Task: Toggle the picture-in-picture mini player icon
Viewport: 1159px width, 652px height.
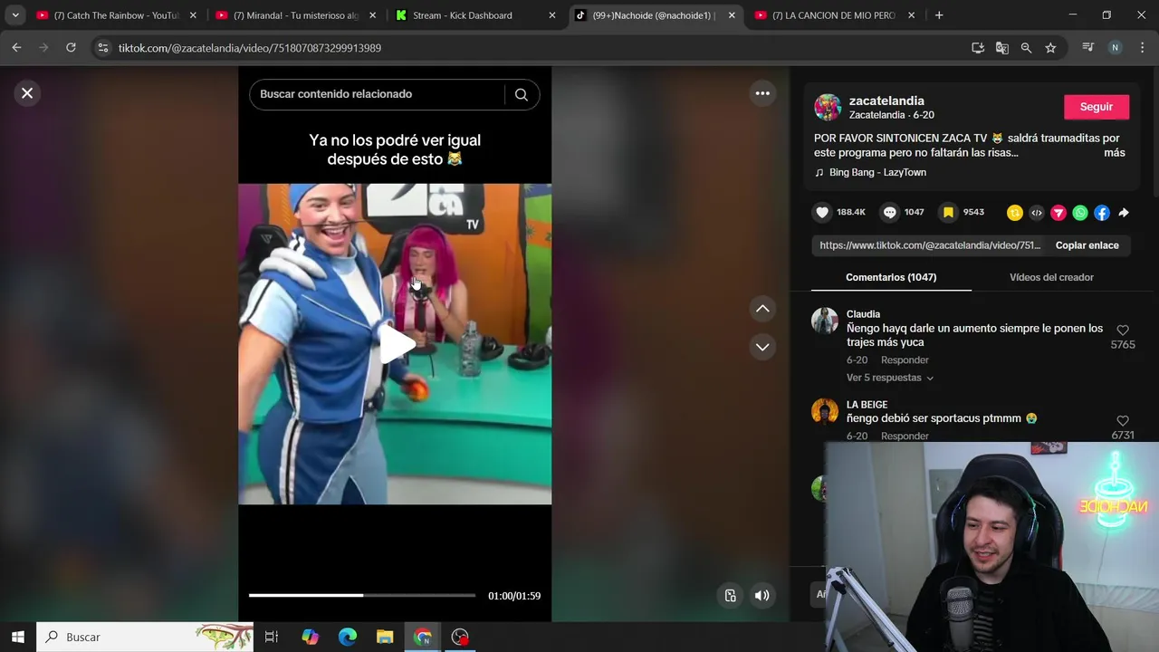Action: coord(731,595)
